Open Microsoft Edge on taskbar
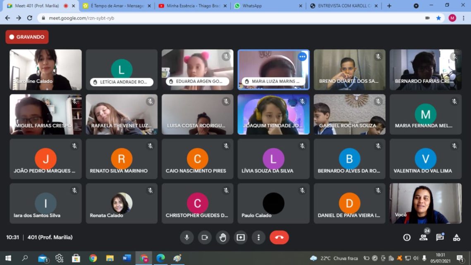471x265 pixels. tap(161, 258)
